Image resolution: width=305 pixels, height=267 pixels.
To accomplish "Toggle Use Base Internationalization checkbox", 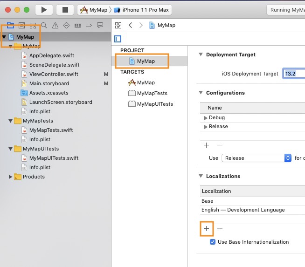I will coord(213,242).
